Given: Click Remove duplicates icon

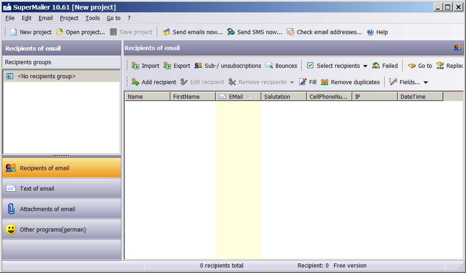Looking at the screenshot, I should [x=325, y=82].
